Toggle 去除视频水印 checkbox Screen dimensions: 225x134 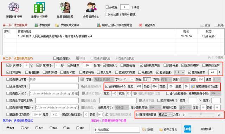pos(107,86)
